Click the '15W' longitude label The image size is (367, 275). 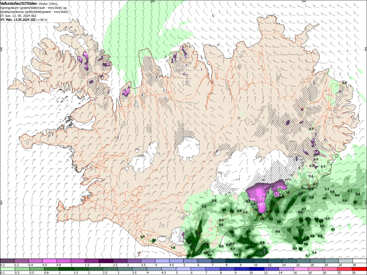303,1
